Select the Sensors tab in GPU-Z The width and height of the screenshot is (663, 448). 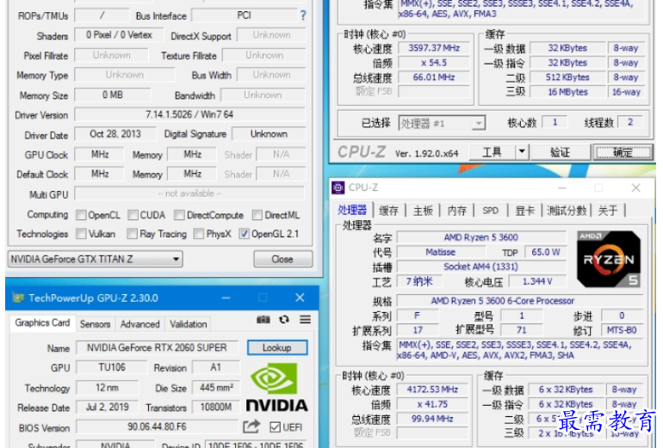click(95, 324)
